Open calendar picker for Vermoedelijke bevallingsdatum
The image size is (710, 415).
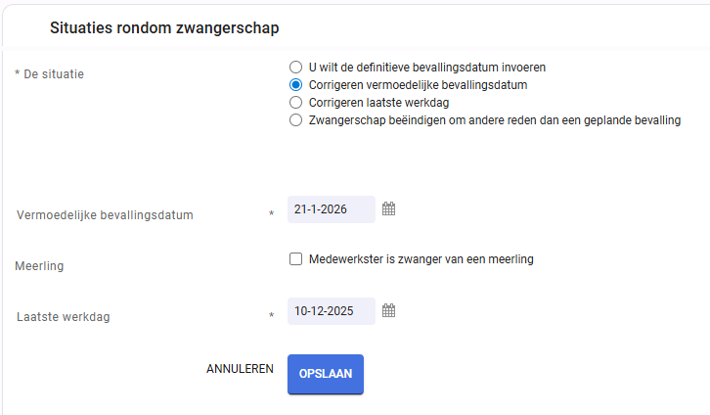pos(388,208)
